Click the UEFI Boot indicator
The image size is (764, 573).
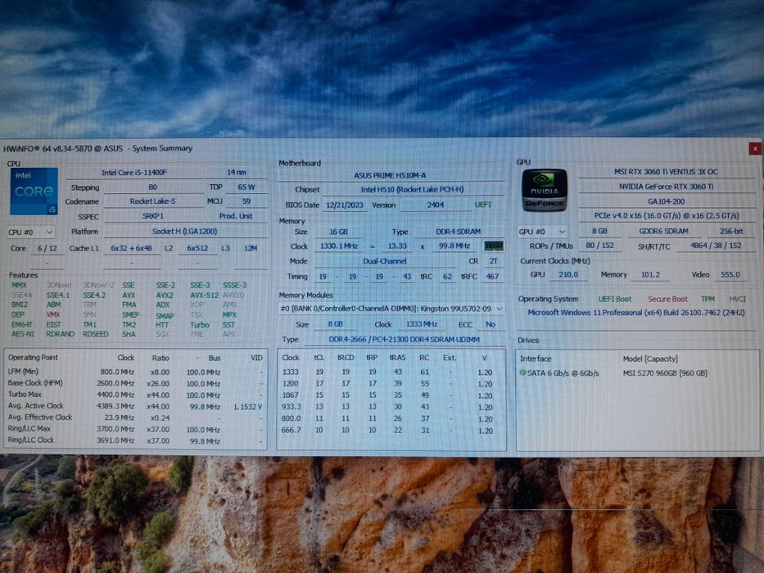click(614, 299)
